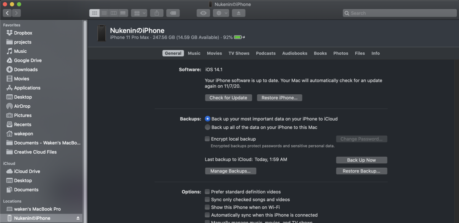Image resolution: width=459 pixels, height=223 pixels.
Task: Enable Sync only checked songs and videos
Action: click(x=207, y=200)
